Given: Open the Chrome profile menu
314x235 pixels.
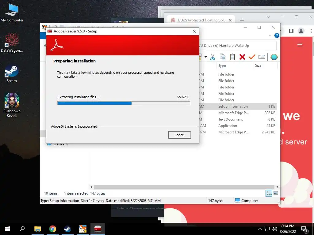Looking at the screenshot, I should [301, 31].
